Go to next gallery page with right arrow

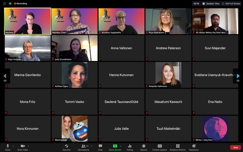click(238, 76)
